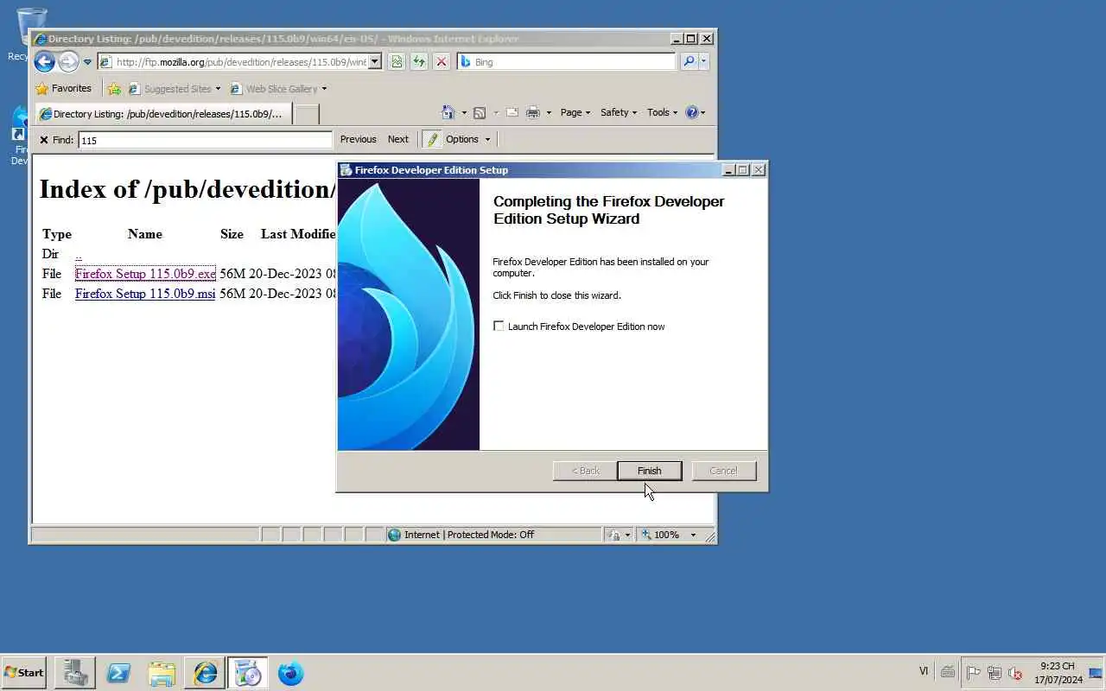Open Windows PowerShell from the taskbar

(x=118, y=673)
